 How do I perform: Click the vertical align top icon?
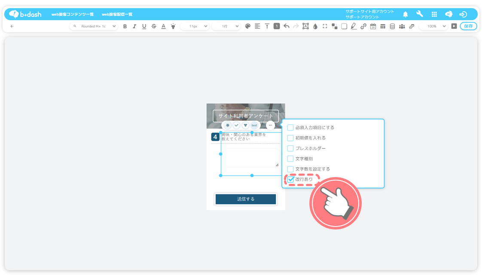267,27
